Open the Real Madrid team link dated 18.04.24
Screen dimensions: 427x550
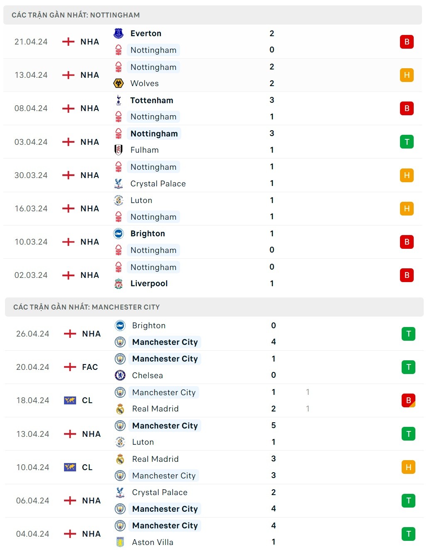click(155, 409)
